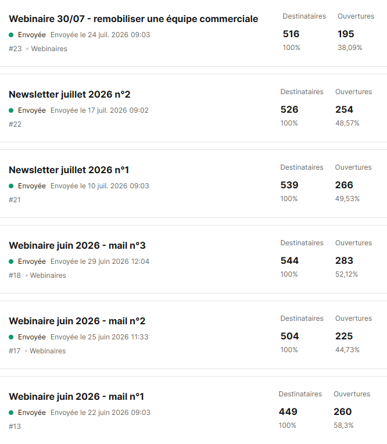Viewport: 387px width, 444px height.
Task: Select the Webinaires tag on campaign #18
Action: 48,275
